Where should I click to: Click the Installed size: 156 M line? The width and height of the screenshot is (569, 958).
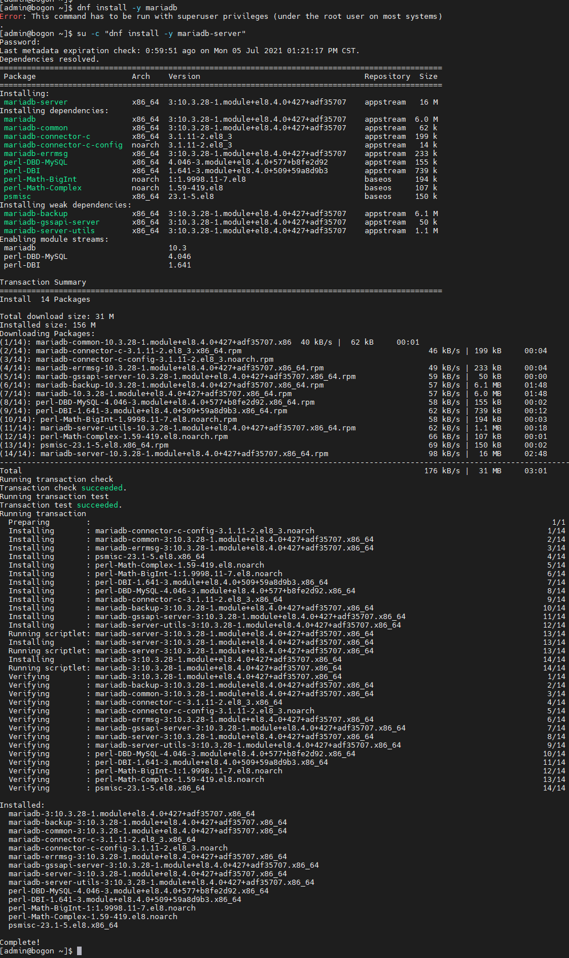pos(48,325)
